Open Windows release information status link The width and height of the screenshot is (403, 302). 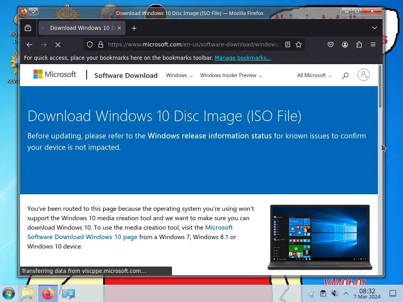coord(209,136)
